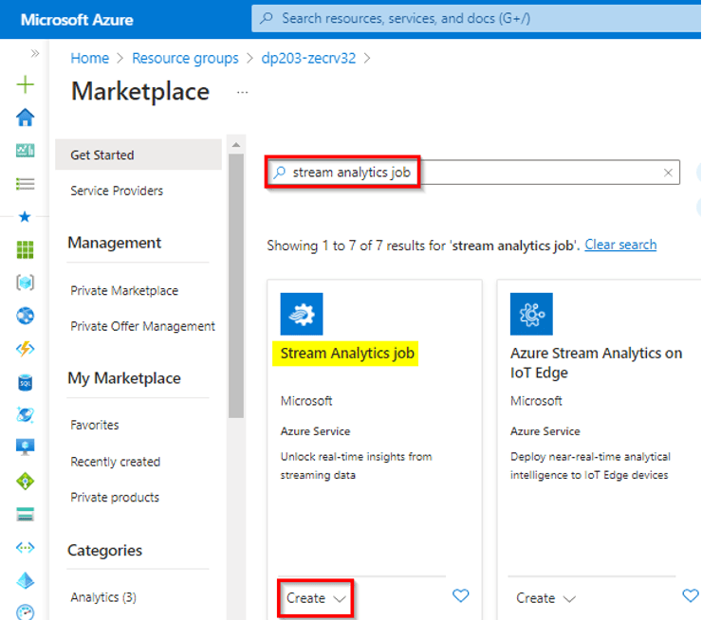Click the Resource groups breadcrumb link
This screenshot has height=620, width=702.
(185, 58)
